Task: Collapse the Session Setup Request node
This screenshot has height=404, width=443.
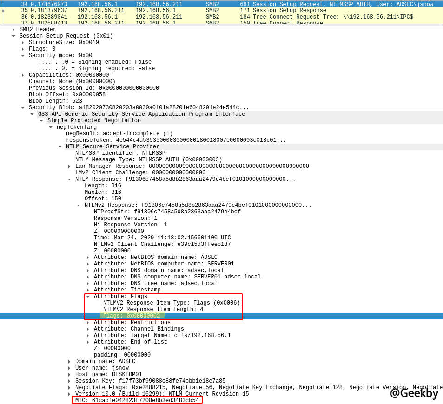Action: [x=13, y=36]
